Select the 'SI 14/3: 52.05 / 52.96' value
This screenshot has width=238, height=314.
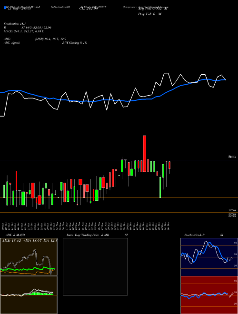[x=37, y=28]
